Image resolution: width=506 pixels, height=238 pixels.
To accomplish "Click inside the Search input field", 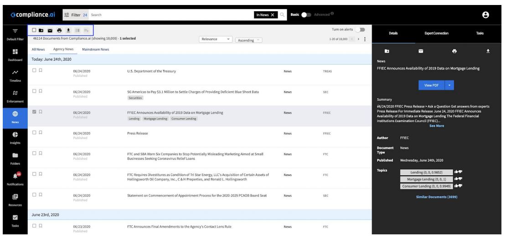I will coord(171,15).
